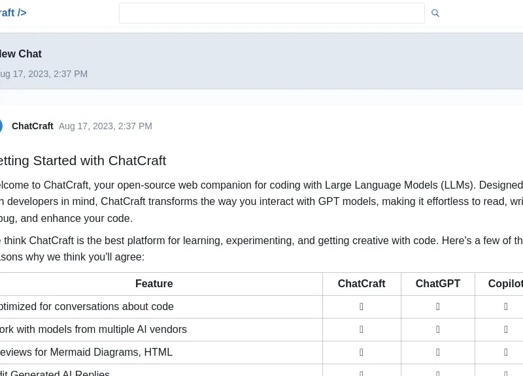Image resolution: width=523 pixels, height=376 pixels.
Task: Focus the search input field at top
Action: [272, 13]
